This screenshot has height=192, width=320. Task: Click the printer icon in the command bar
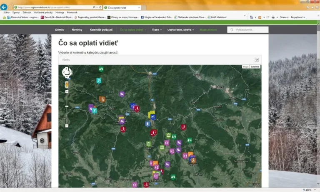pyautogui.click(x=273, y=17)
